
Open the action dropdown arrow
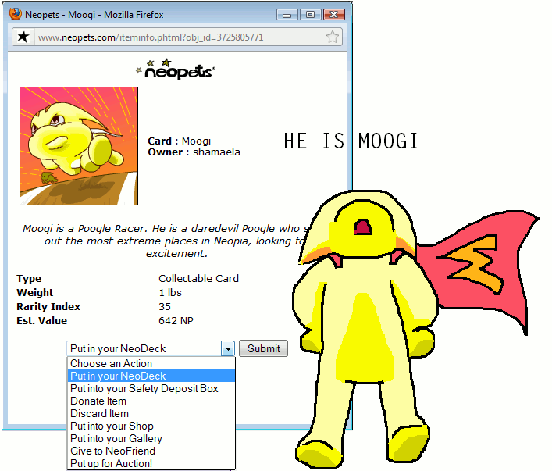point(228,348)
